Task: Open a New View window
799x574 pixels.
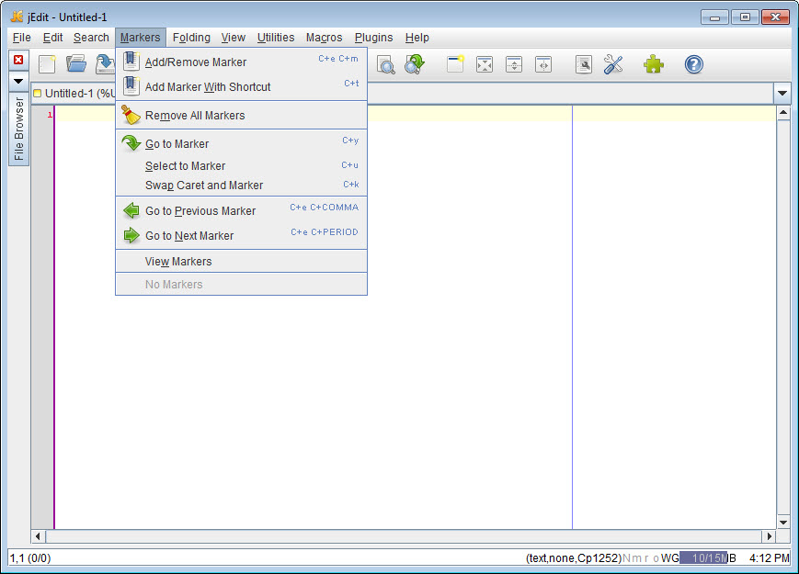Action: [x=455, y=64]
